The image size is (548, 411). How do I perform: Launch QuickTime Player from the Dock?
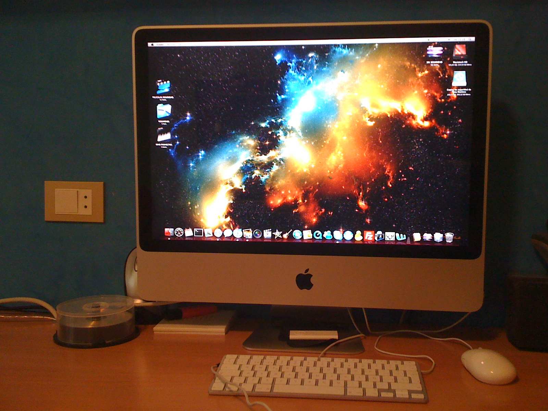click(x=318, y=235)
